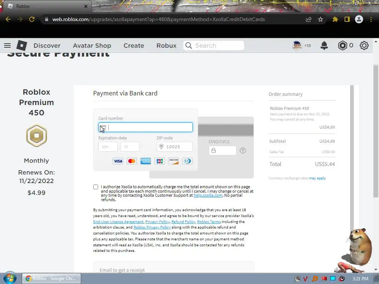Screen dimensions: 379x284
Task: Open the user avatar profile icon
Action: click(297, 45)
